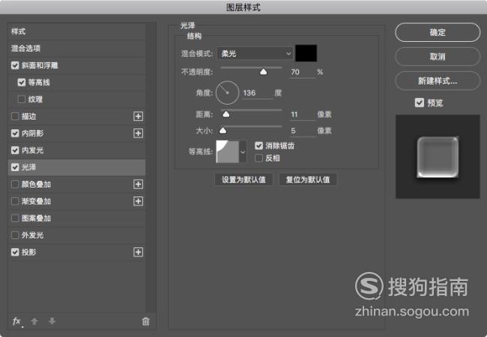487x337 pixels.
Task: Click the move effect down arrow
Action: [52, 321]
